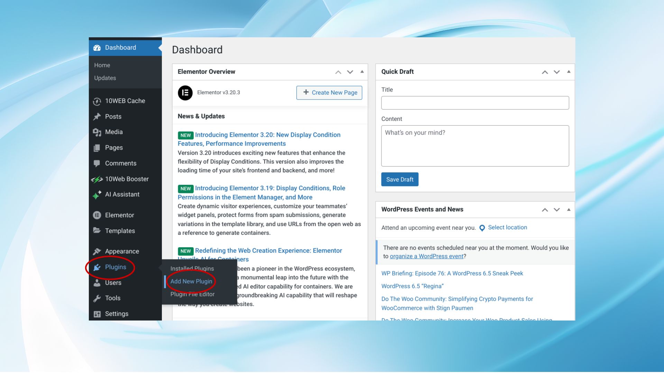The image size is (664, 373).
Task: Focus the Quick Draft Title field
Action: click(475, 103)
